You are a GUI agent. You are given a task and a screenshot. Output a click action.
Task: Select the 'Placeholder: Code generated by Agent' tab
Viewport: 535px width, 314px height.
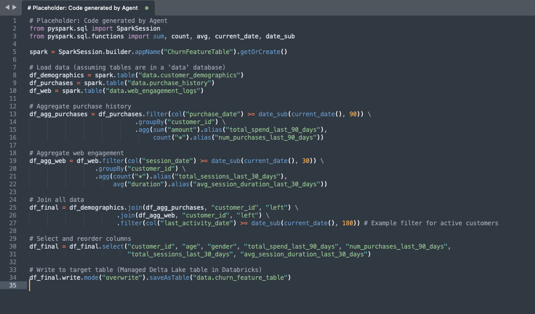(x=83, y=8)
